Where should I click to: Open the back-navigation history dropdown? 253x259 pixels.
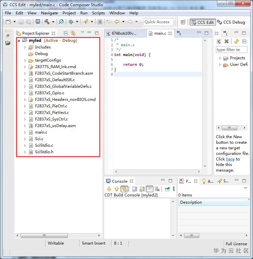click(x=123, y=22)
